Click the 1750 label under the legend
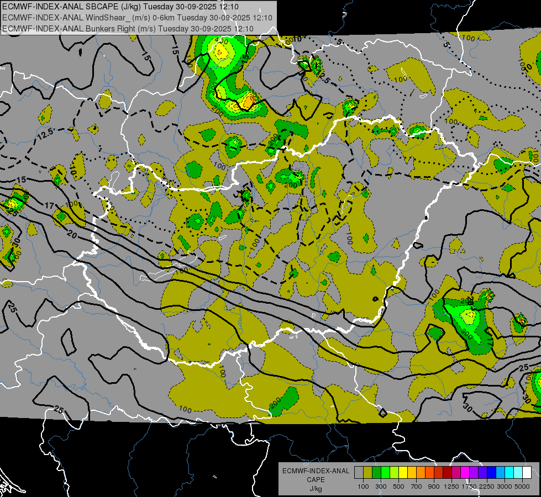Screen dimensions: 541x497 click(469, 487)
